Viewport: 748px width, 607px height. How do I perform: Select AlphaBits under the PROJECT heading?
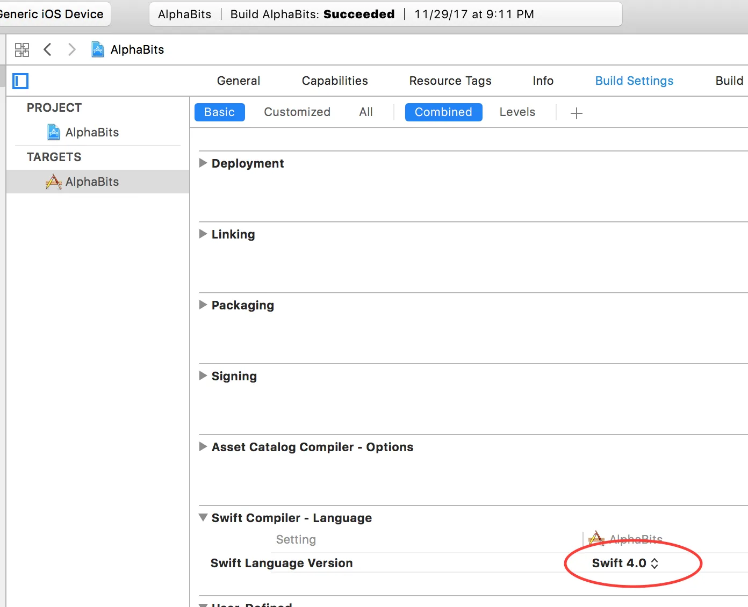(x=92, y=132)
